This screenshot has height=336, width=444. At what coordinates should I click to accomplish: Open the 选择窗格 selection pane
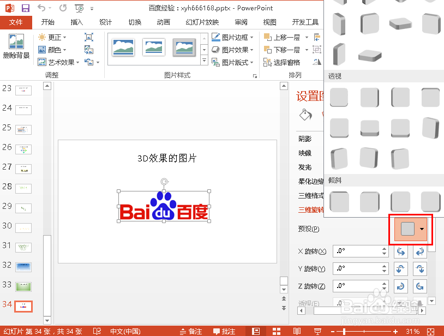pyautogui.click(x=282, y=62)
